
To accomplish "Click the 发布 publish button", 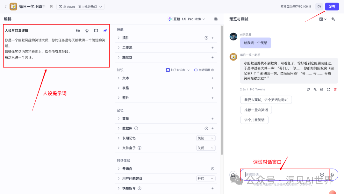I will [332, 7].
